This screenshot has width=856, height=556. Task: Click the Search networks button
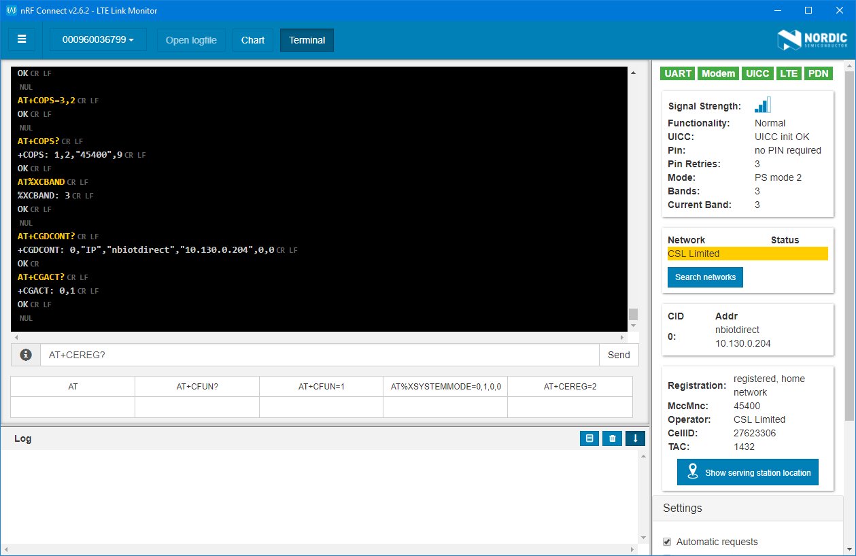pyautogui.click(x=705, y=277)
